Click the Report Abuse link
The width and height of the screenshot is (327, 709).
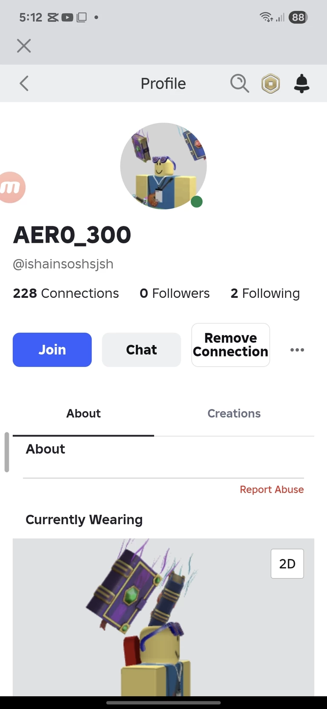[x=272, y=490]
